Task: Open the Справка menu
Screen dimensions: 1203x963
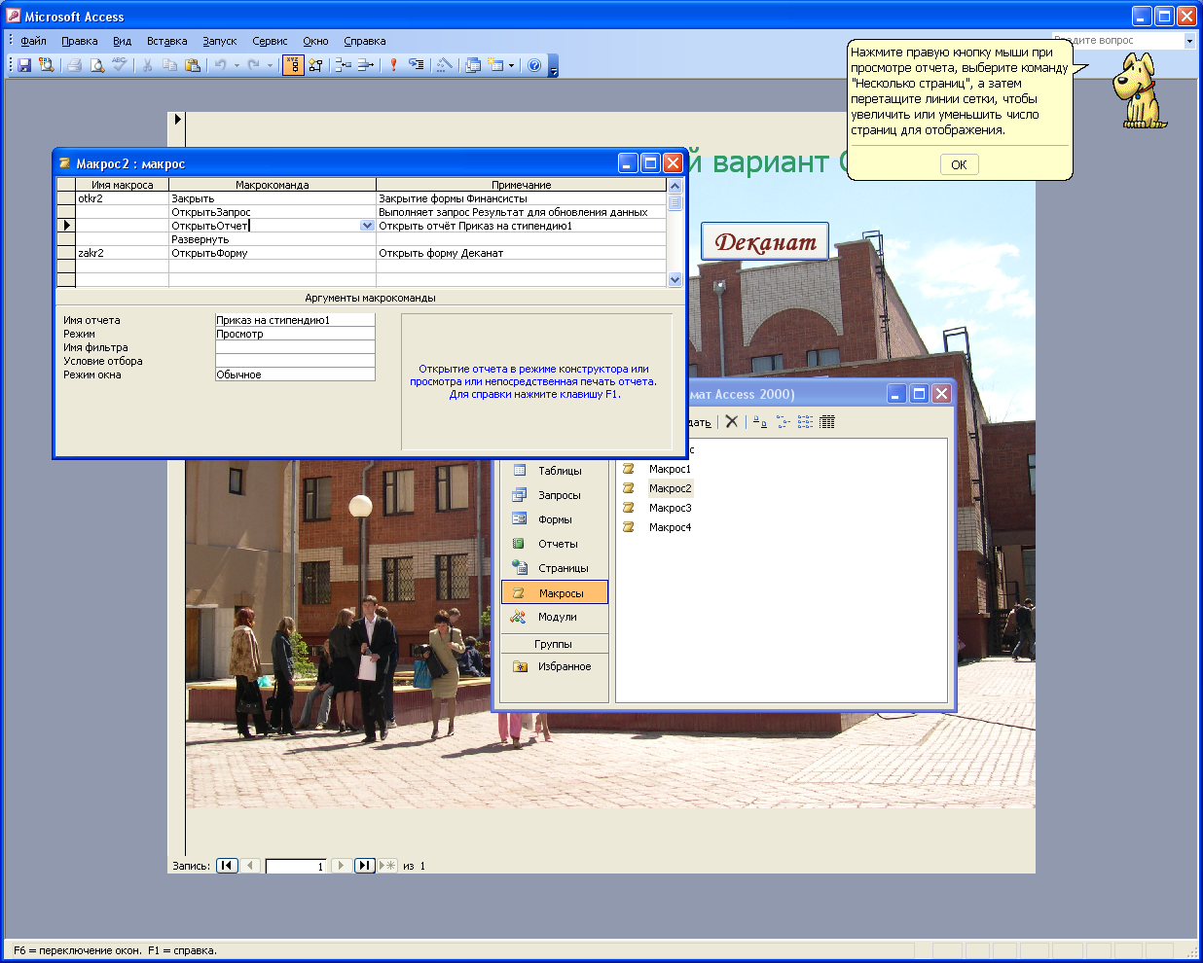Action: pyautogui.click(x=364, y=41)
